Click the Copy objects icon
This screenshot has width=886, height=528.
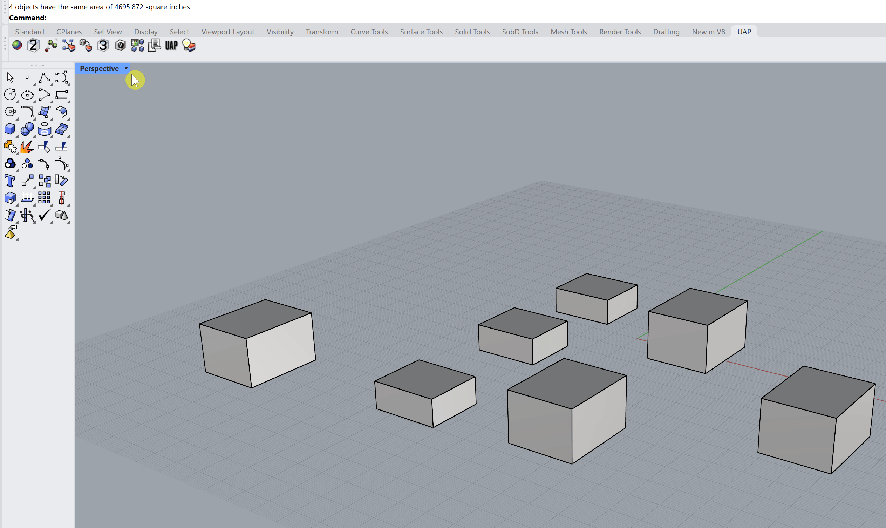pyautogui.click(x=44, y=181)
